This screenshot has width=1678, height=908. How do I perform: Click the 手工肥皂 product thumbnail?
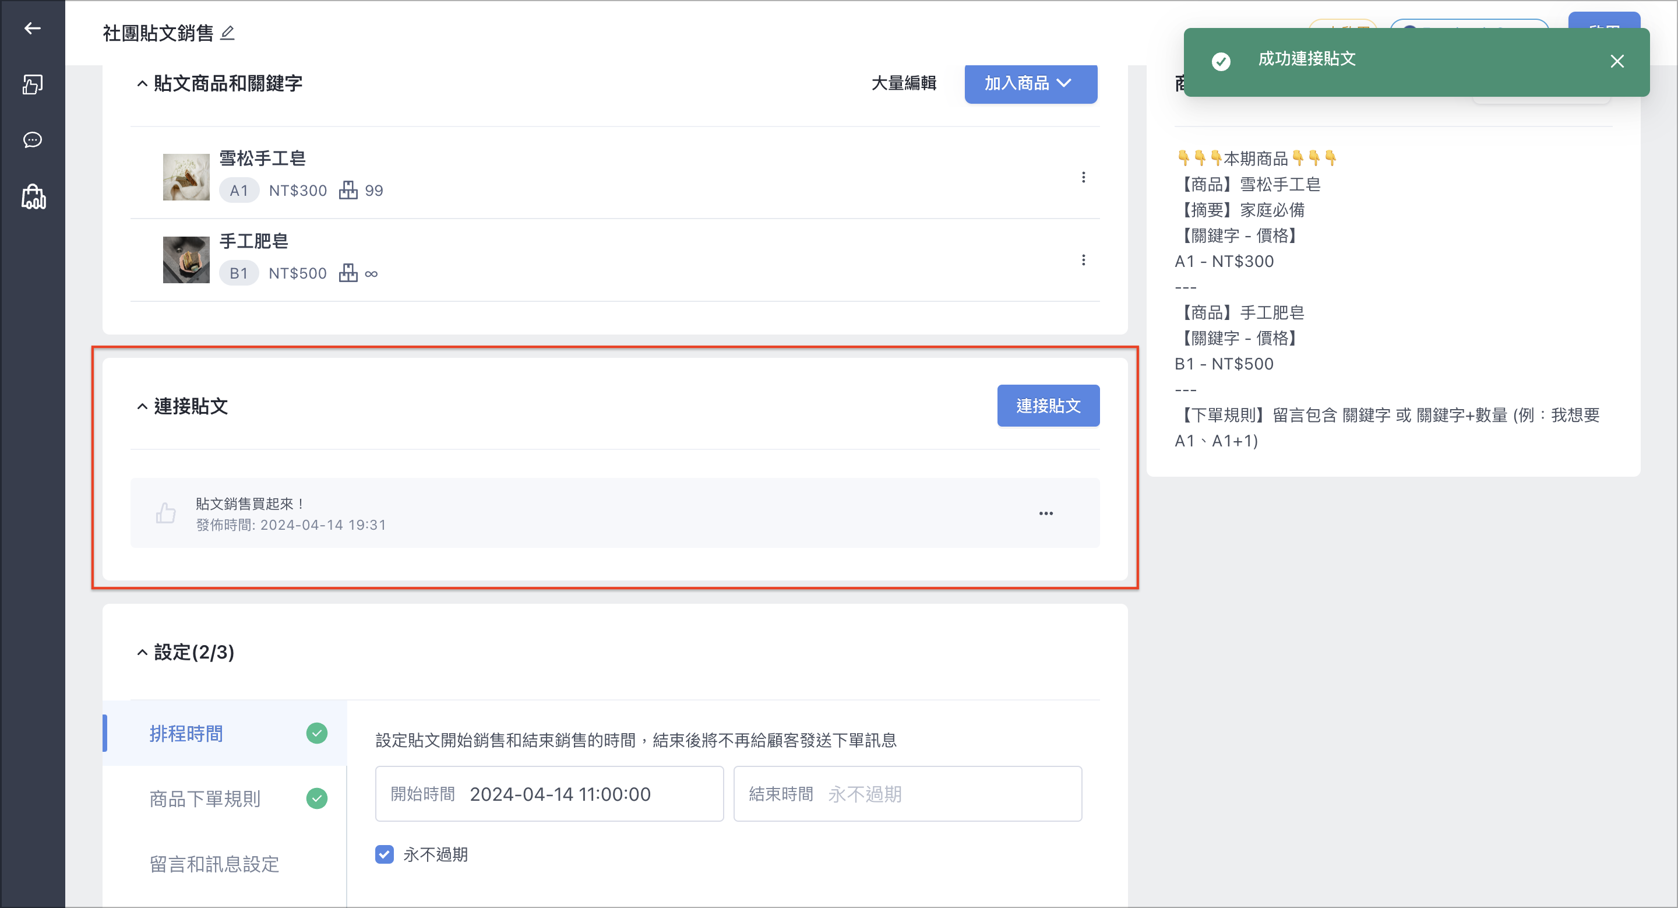click(x=186, y=259)
